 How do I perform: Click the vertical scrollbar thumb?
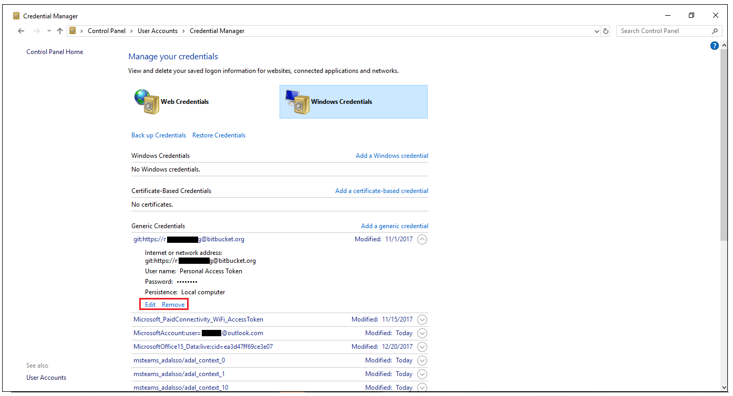[725, 144]
